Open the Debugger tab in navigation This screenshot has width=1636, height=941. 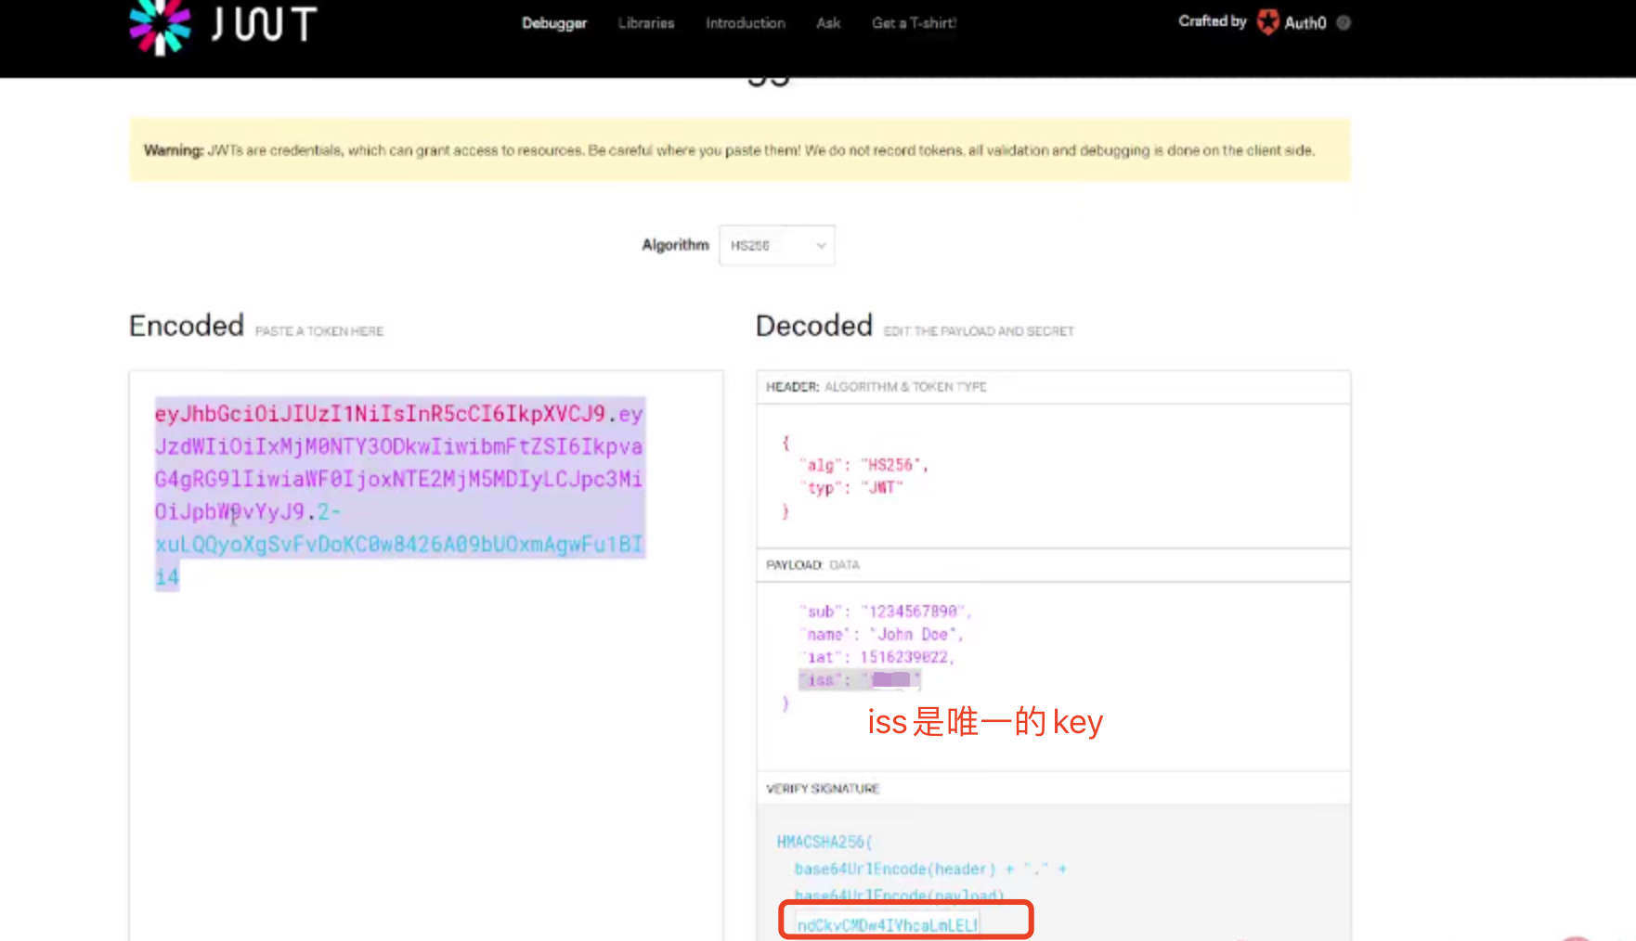click(554, 23)
